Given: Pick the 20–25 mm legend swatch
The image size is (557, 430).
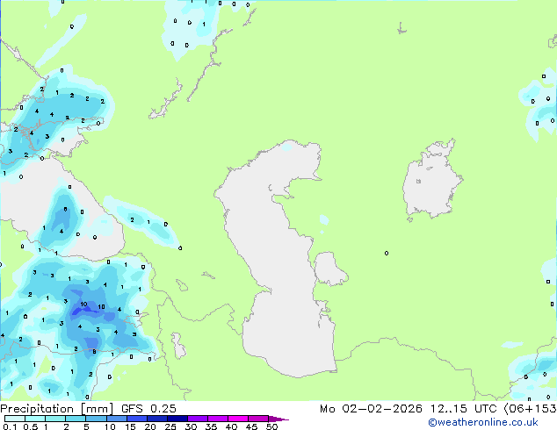Looking at the screenshot, I should pos(156,419).
